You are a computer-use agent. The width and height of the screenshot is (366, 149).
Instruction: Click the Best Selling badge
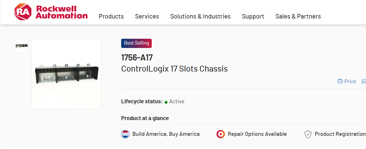(x=136, y=43)
